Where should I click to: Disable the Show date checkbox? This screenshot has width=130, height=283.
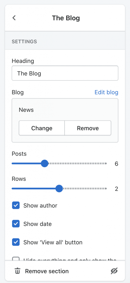pyautogui.click(x=16, y=224)
